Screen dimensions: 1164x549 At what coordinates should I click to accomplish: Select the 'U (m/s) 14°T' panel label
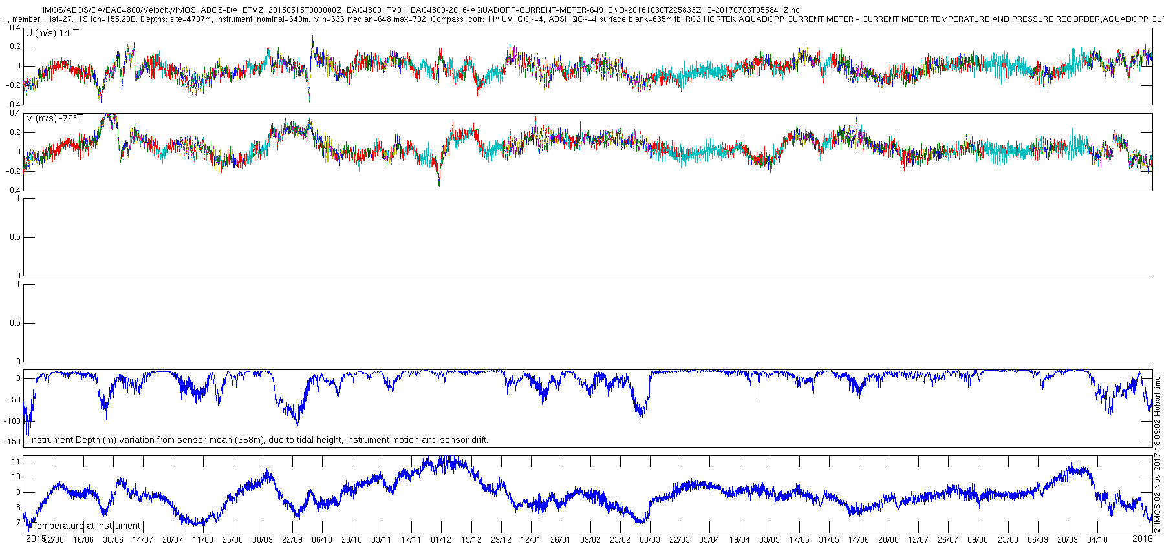pos(52,33)
